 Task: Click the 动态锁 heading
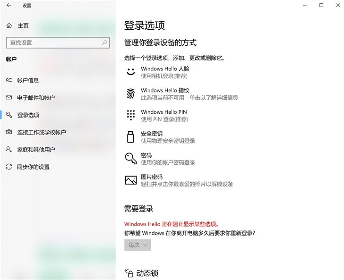click(147, 273)
